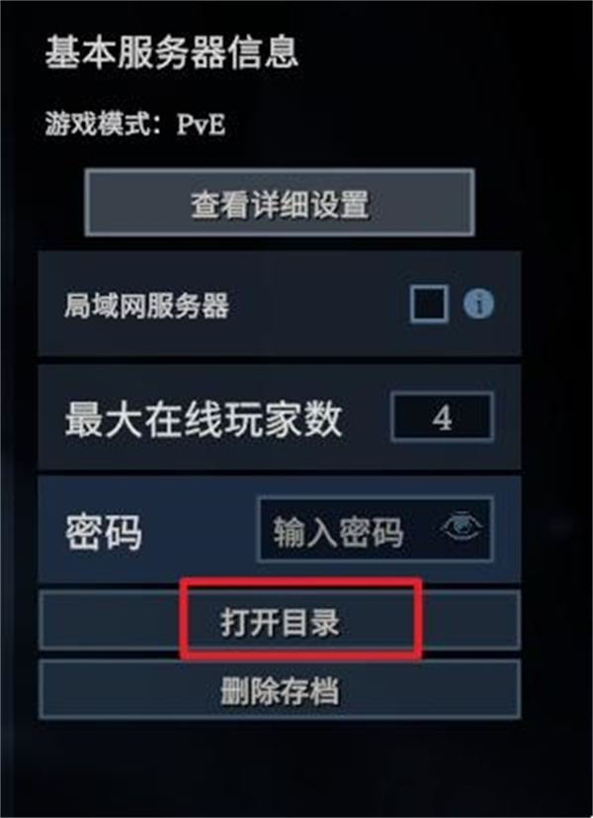Click the circled i symbol in the LAN server row
Screen dimensions: 593x818
pyautogui.click(x=478, y=303)
